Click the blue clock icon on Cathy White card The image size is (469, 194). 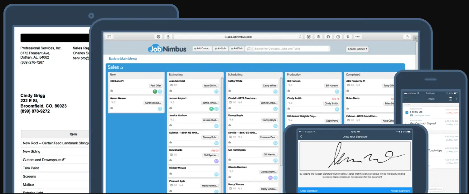coord(275,91)
